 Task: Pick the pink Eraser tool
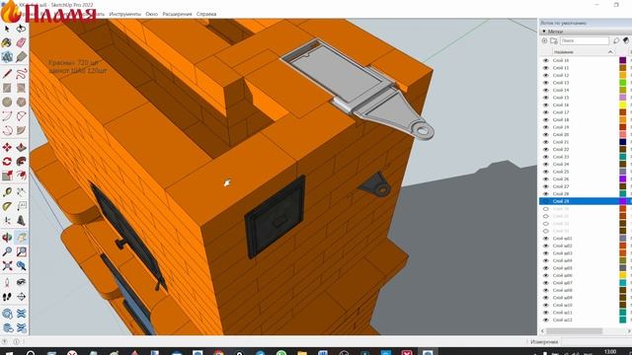pyautogui.click(x=21, y=42)
